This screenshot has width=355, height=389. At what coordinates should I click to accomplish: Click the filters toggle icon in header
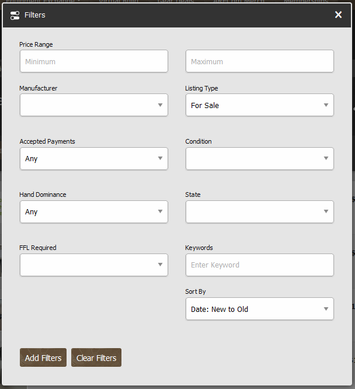[x=15, y=15]
